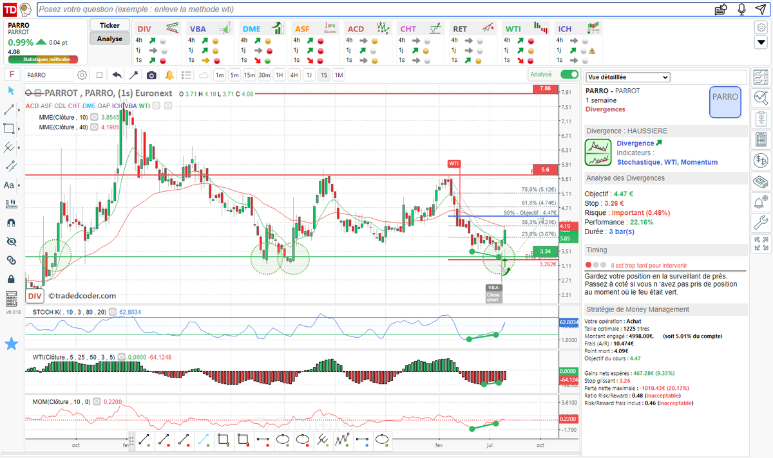Click right sidebar expand arrows icon
773x458 pixels.
[761, 244]
